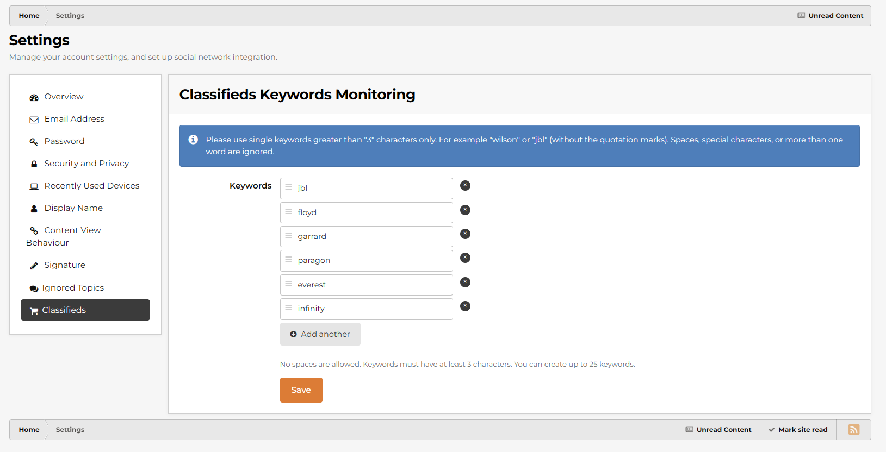
Task: Delete the floyd keyword entry
Action: [x=465, y=210]
